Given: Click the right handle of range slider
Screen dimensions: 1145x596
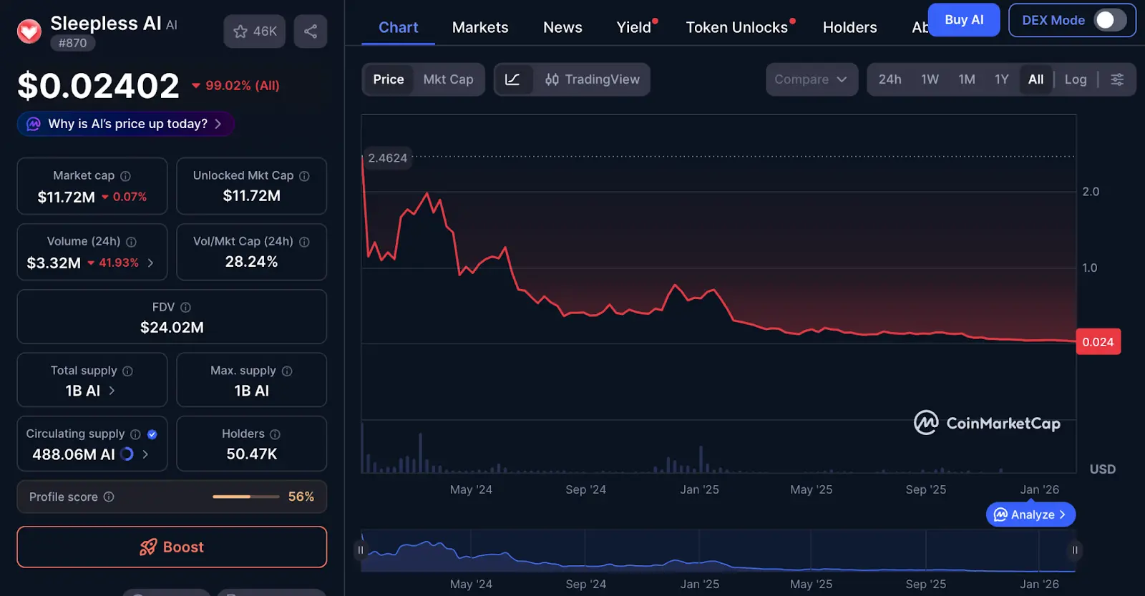Looking at the screenshot, I should point(1074,550).
